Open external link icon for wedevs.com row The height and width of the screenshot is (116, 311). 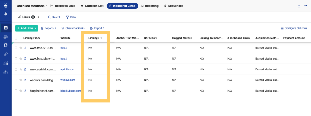pos(25,80)
